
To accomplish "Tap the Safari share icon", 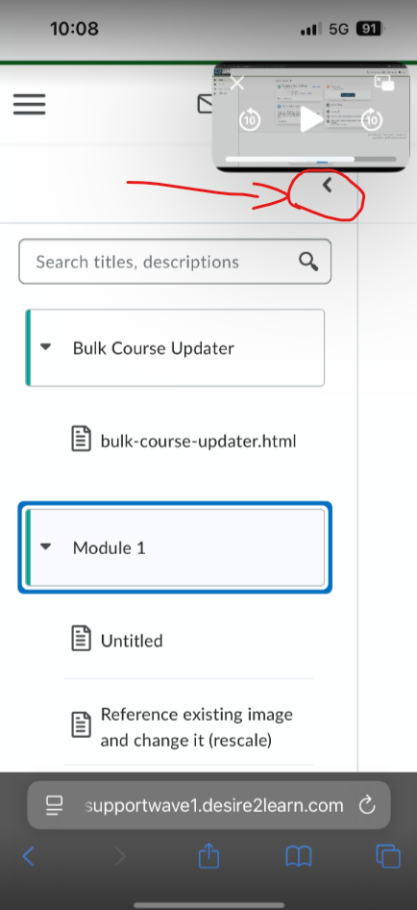I will point(208,855).
